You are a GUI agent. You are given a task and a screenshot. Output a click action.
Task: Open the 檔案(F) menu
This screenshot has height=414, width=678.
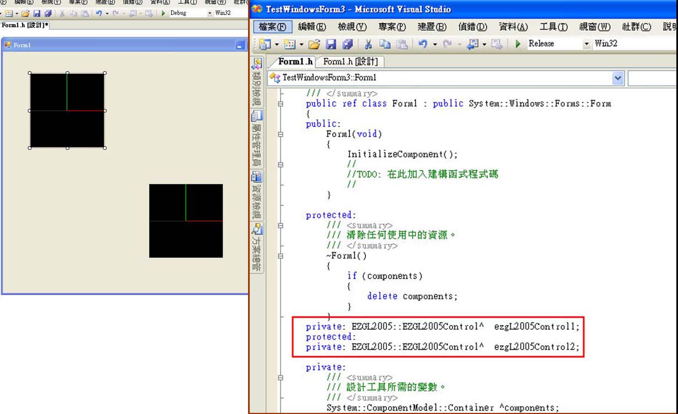pyautogui.click(x=273, y=27)
